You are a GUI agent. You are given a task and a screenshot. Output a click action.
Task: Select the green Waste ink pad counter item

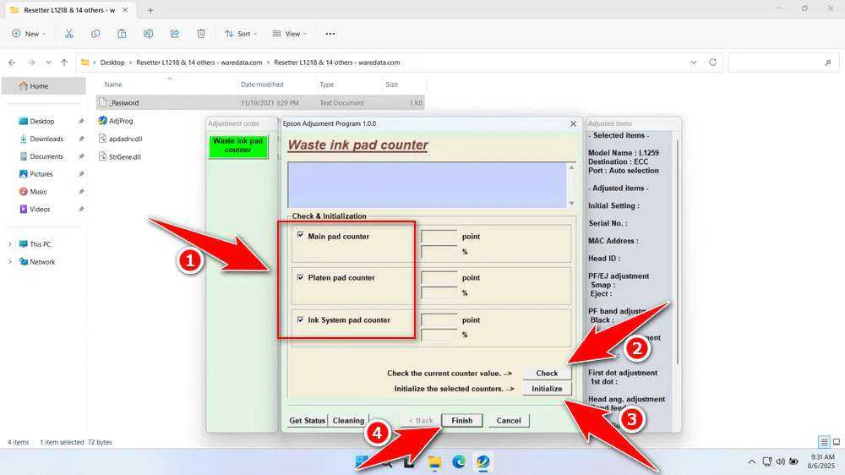237,145
